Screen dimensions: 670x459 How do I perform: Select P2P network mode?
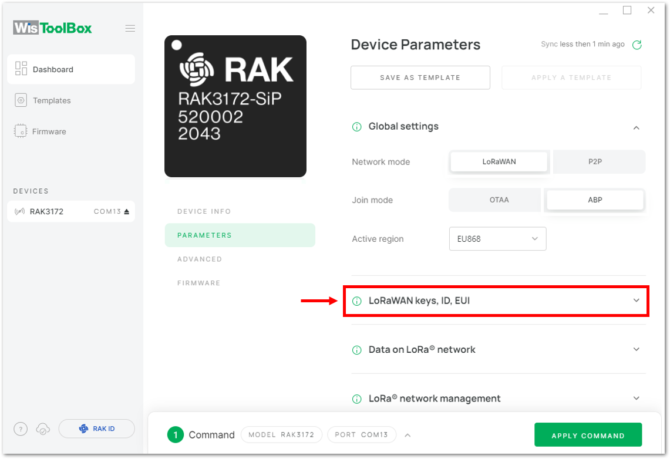click(599, 161)
